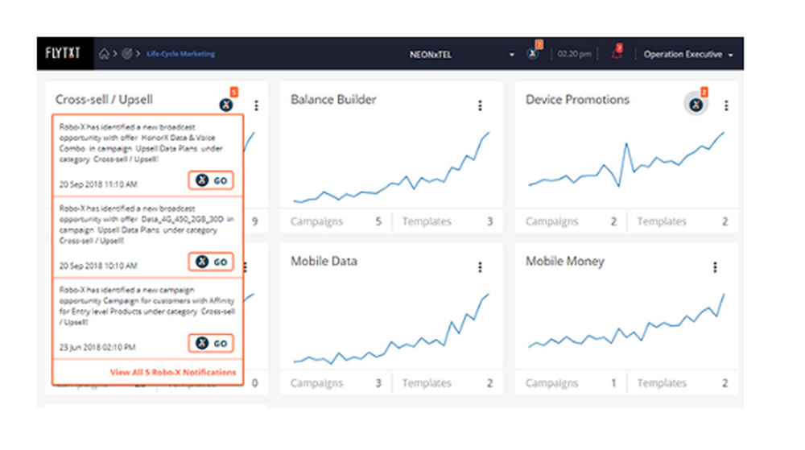Expand the NEONxTEL operator dropdown
Image resolution: width=805 pixels, height=450 pixels.
tap(511, 55)
